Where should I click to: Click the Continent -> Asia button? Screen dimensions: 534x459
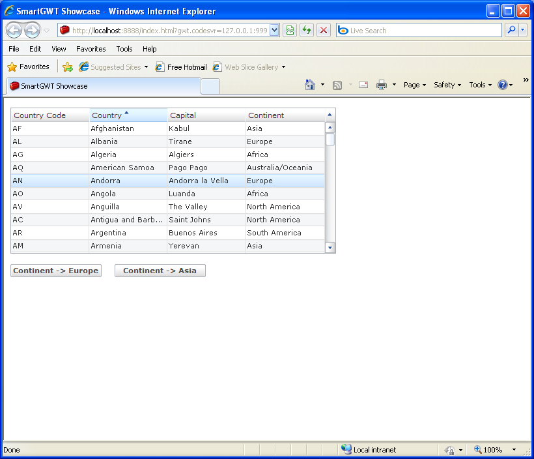(x=160, y=271)
